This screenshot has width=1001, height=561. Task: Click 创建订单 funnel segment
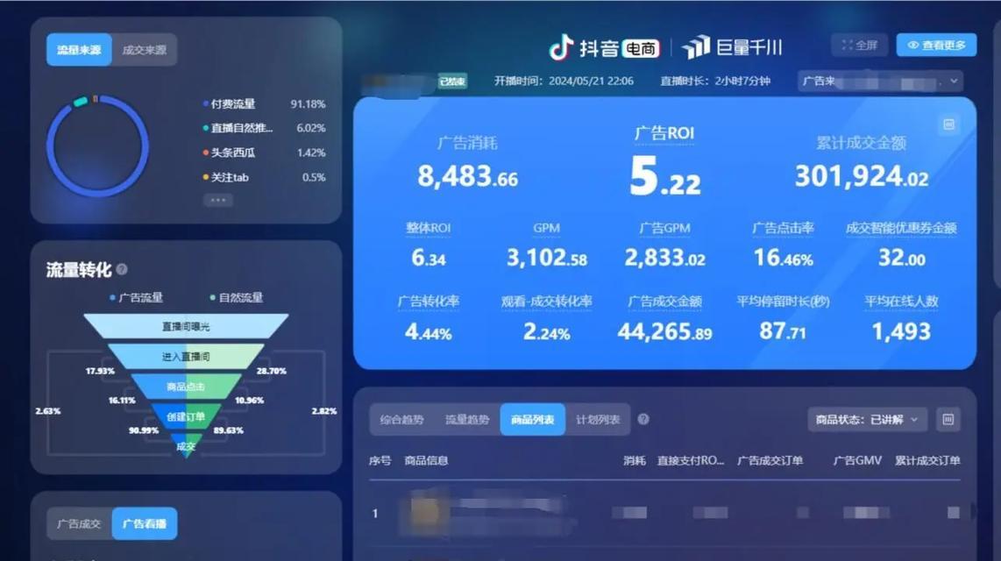[186, 416]
